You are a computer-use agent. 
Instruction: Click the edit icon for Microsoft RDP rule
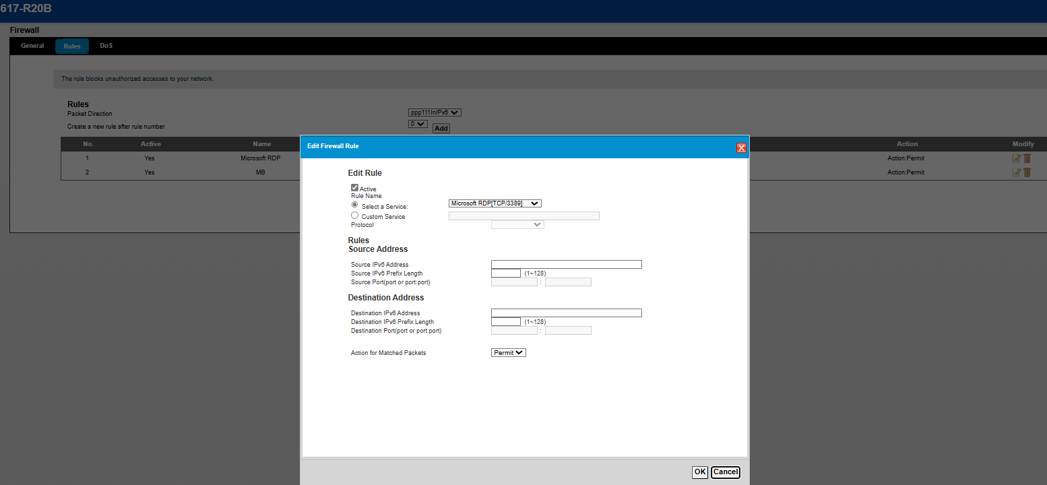pos(1017,158)
